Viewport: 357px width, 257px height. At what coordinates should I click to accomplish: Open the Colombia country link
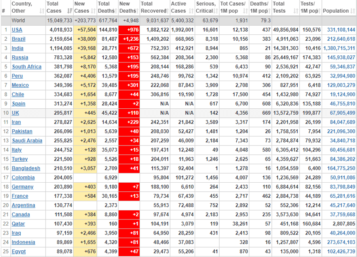pyautogui.click(x=23, y=178)
